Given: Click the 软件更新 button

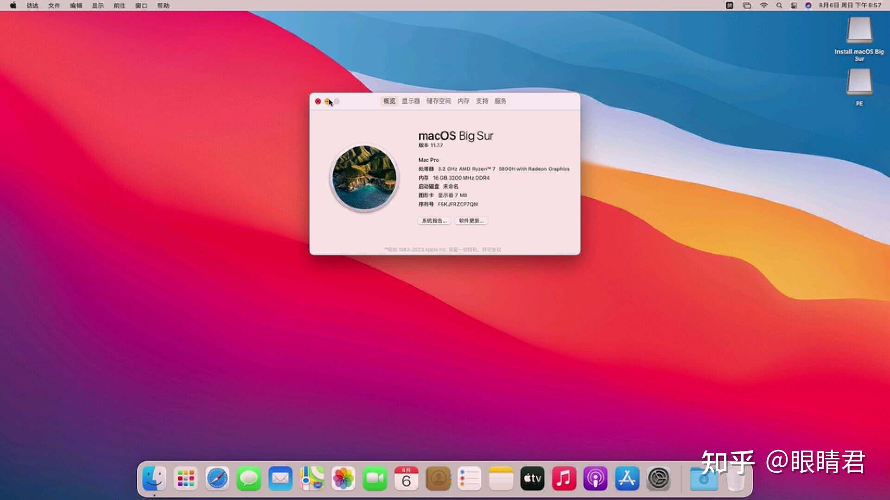Looking at the screenshot, I should (x=470, y=221).
